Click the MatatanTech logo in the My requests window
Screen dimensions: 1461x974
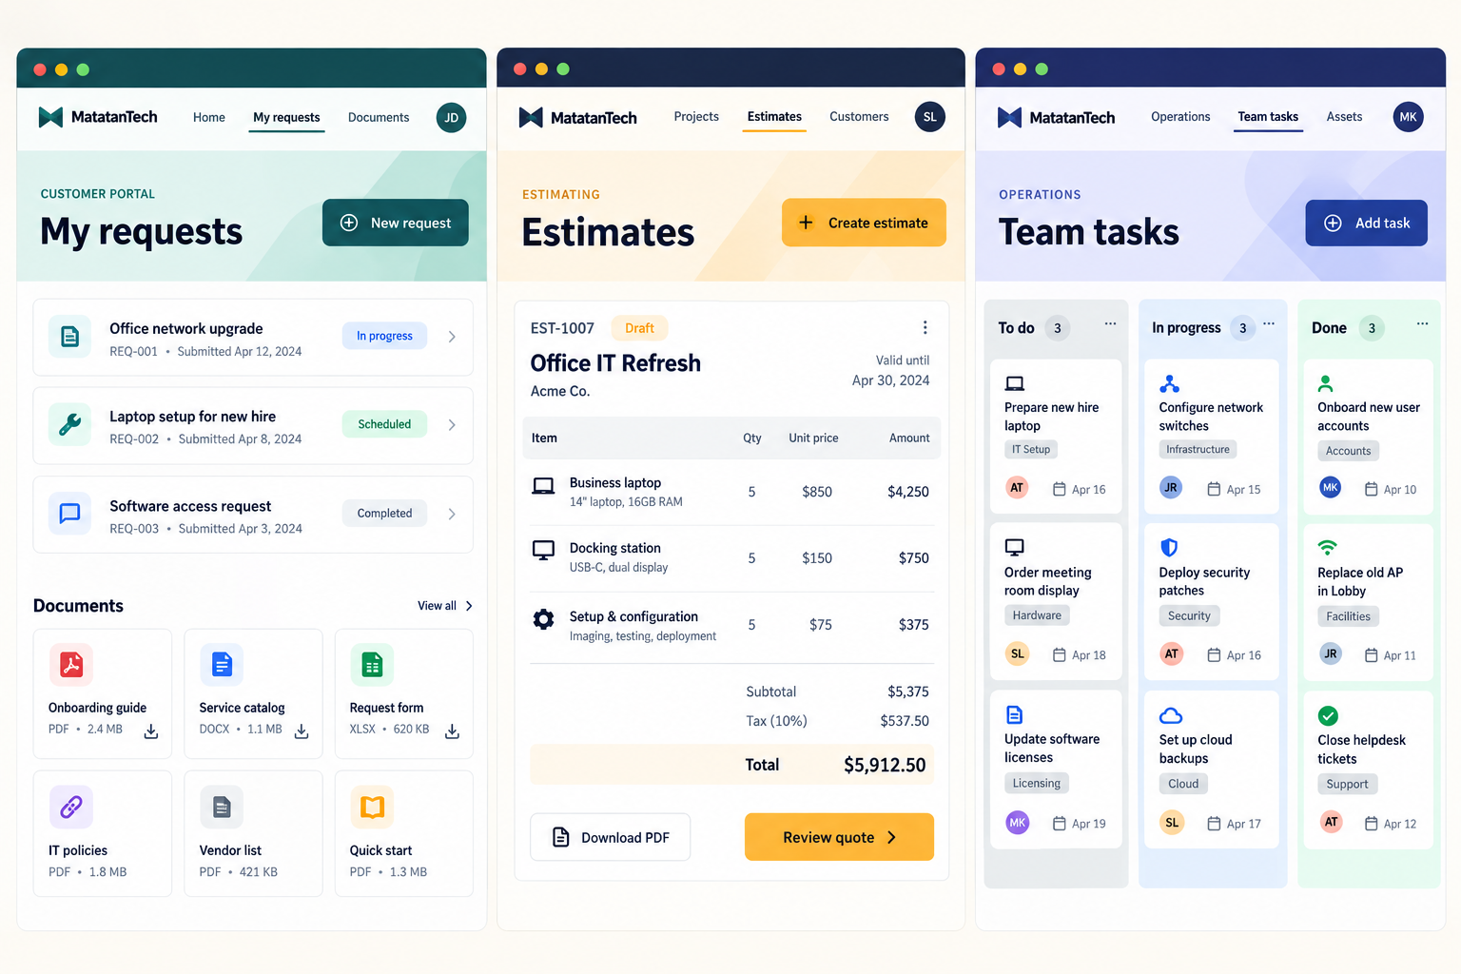[x=98, y=117]
